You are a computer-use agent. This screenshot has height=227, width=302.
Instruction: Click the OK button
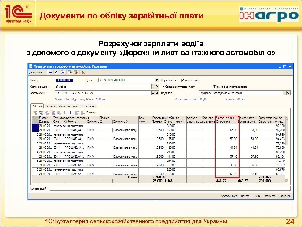click(258, 196)
